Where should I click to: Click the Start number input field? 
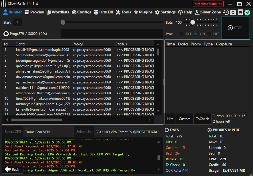(17, 22)
